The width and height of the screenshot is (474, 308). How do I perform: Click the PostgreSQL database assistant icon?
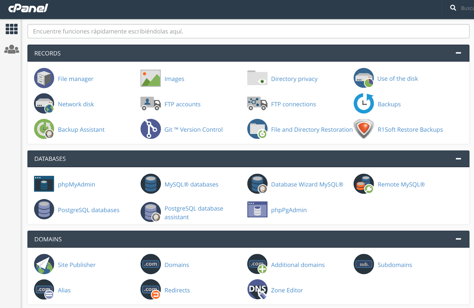tap(150, 212)
